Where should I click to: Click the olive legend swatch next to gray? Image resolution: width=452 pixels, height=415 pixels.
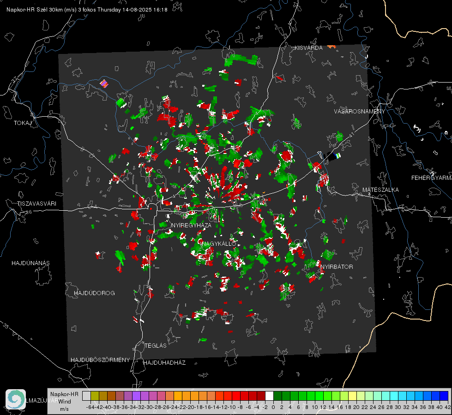[95, 396]
